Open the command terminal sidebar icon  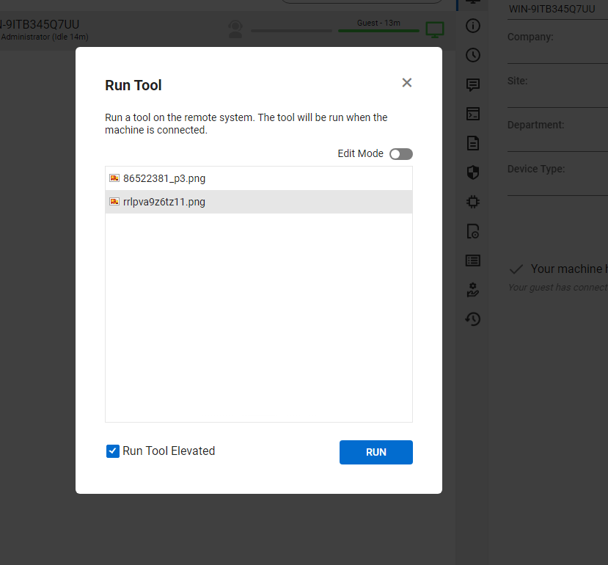(x=473, y=114)
